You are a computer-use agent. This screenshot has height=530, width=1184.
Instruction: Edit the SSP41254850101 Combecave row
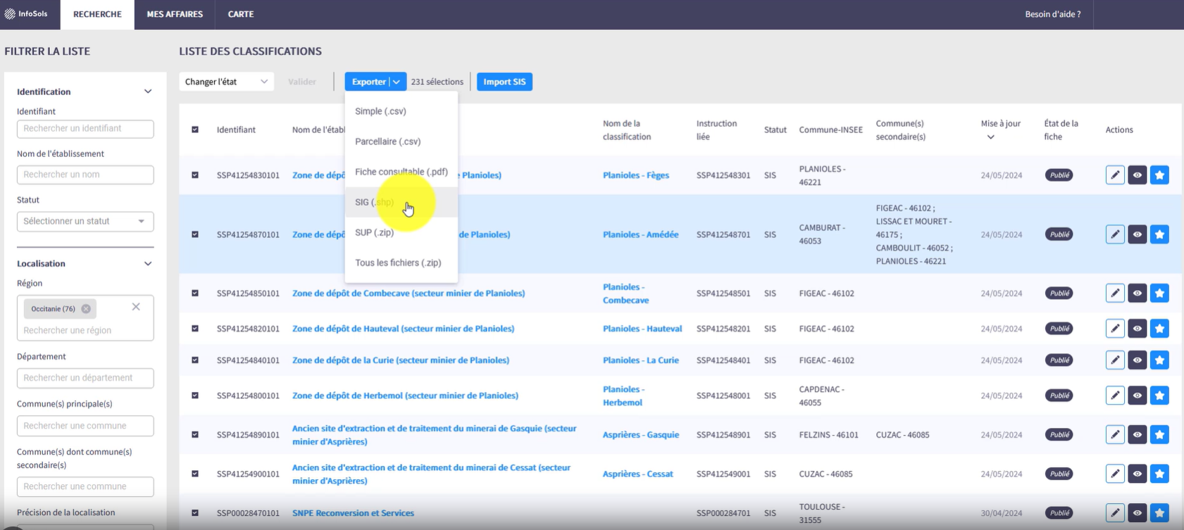click(x=1115, y=293)
